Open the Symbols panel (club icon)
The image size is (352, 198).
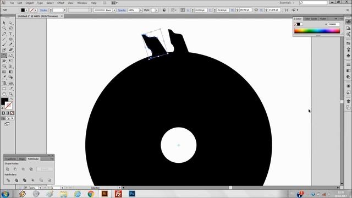click(x=348, y=56)
